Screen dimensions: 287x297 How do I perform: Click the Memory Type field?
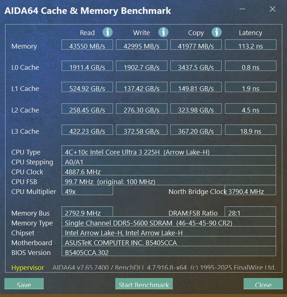(x=169, y=222)
